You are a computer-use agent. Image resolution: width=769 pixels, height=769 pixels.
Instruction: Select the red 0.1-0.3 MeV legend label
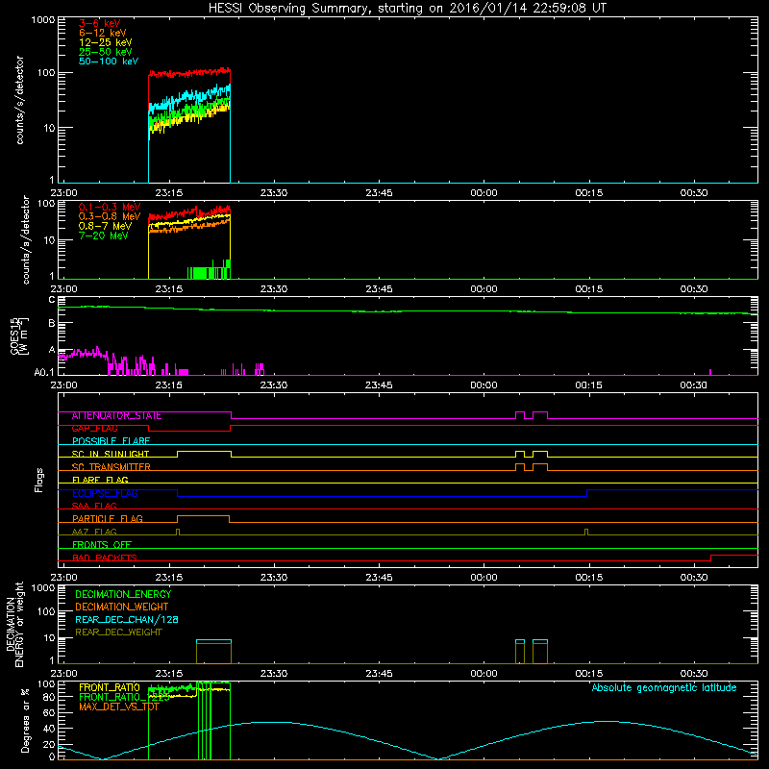110,207
